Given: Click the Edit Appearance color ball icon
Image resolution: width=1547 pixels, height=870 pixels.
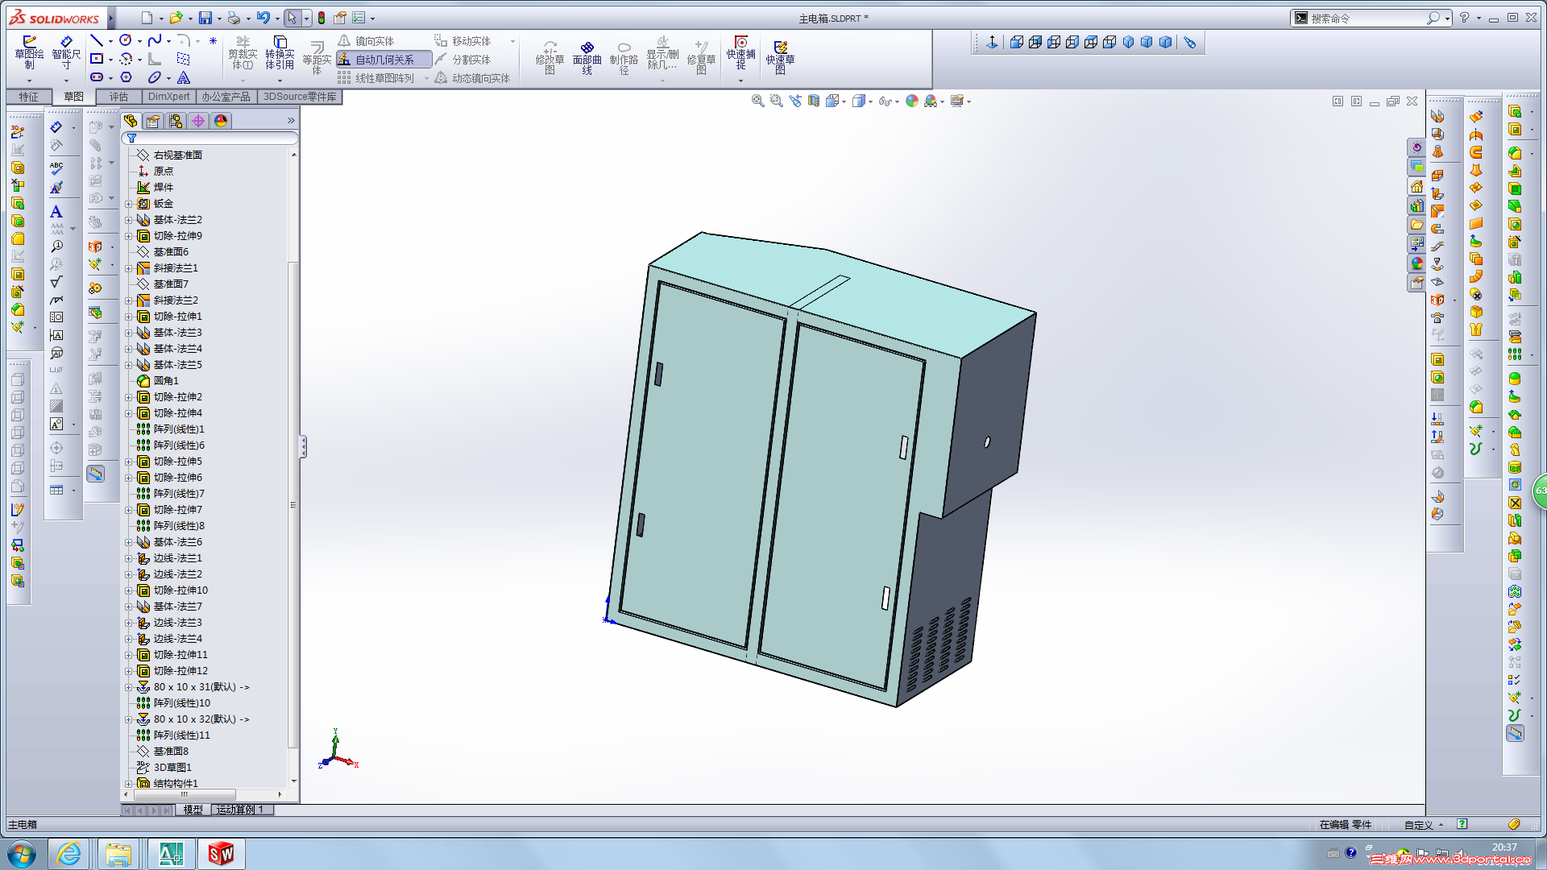Looking at the screenshot, I should 911,101.
